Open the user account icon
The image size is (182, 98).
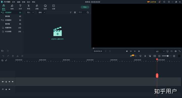[160, 2]
